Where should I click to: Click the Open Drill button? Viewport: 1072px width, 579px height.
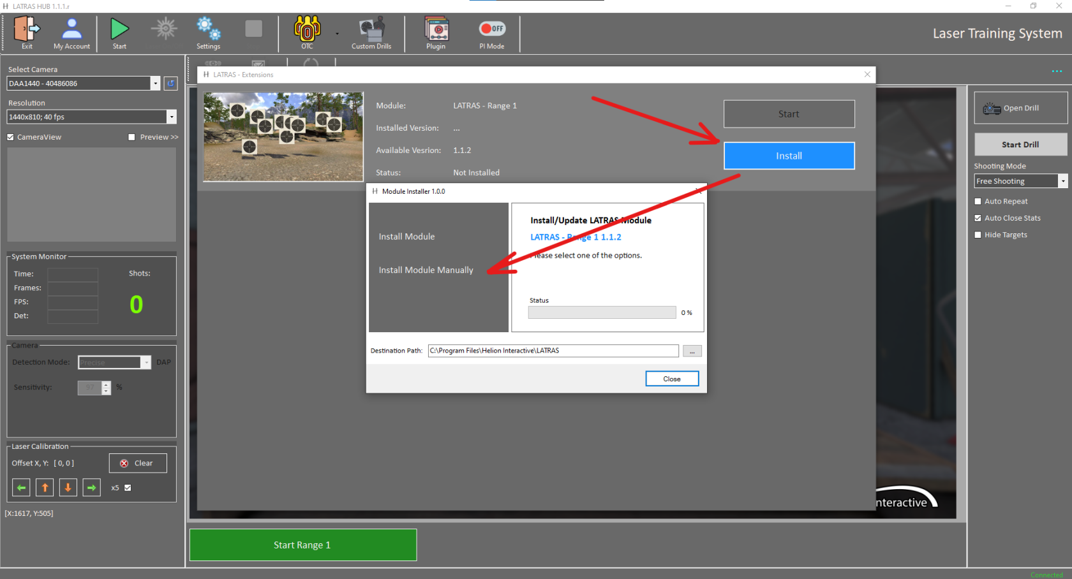click(x=1021, y=108)
